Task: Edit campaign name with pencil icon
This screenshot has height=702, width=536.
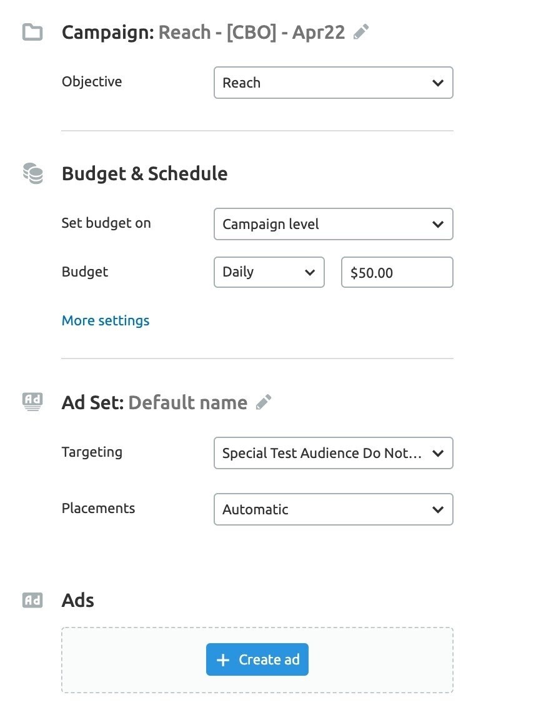Action: [x=360, y=32]
